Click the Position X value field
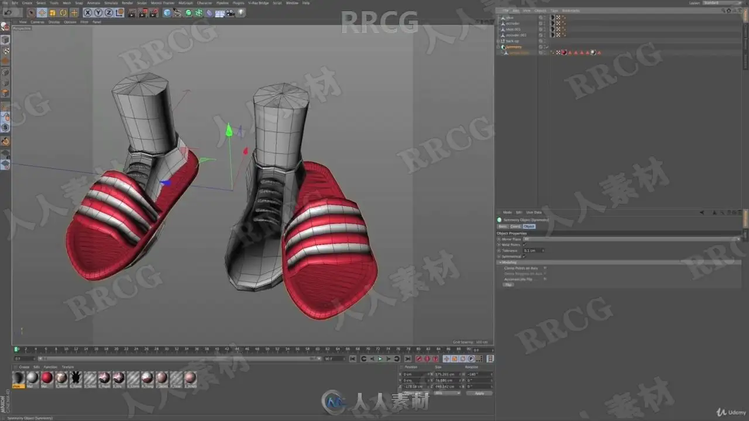The height and width of the screenshot is (421, 749). click(415, 374)
